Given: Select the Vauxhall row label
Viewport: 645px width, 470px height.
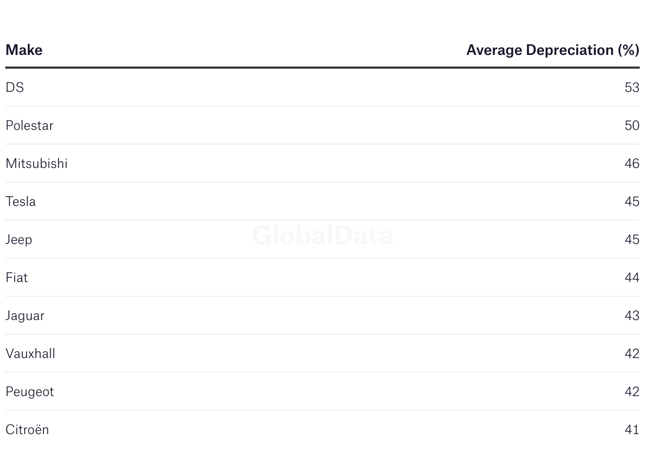Looking at the screenshot, I should tap(30, 353).
